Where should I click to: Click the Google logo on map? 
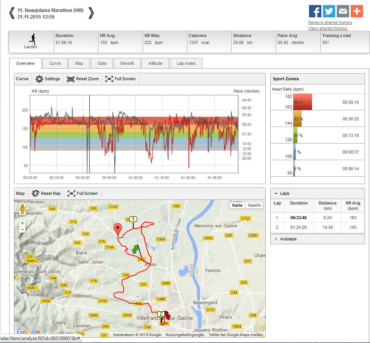29,331
